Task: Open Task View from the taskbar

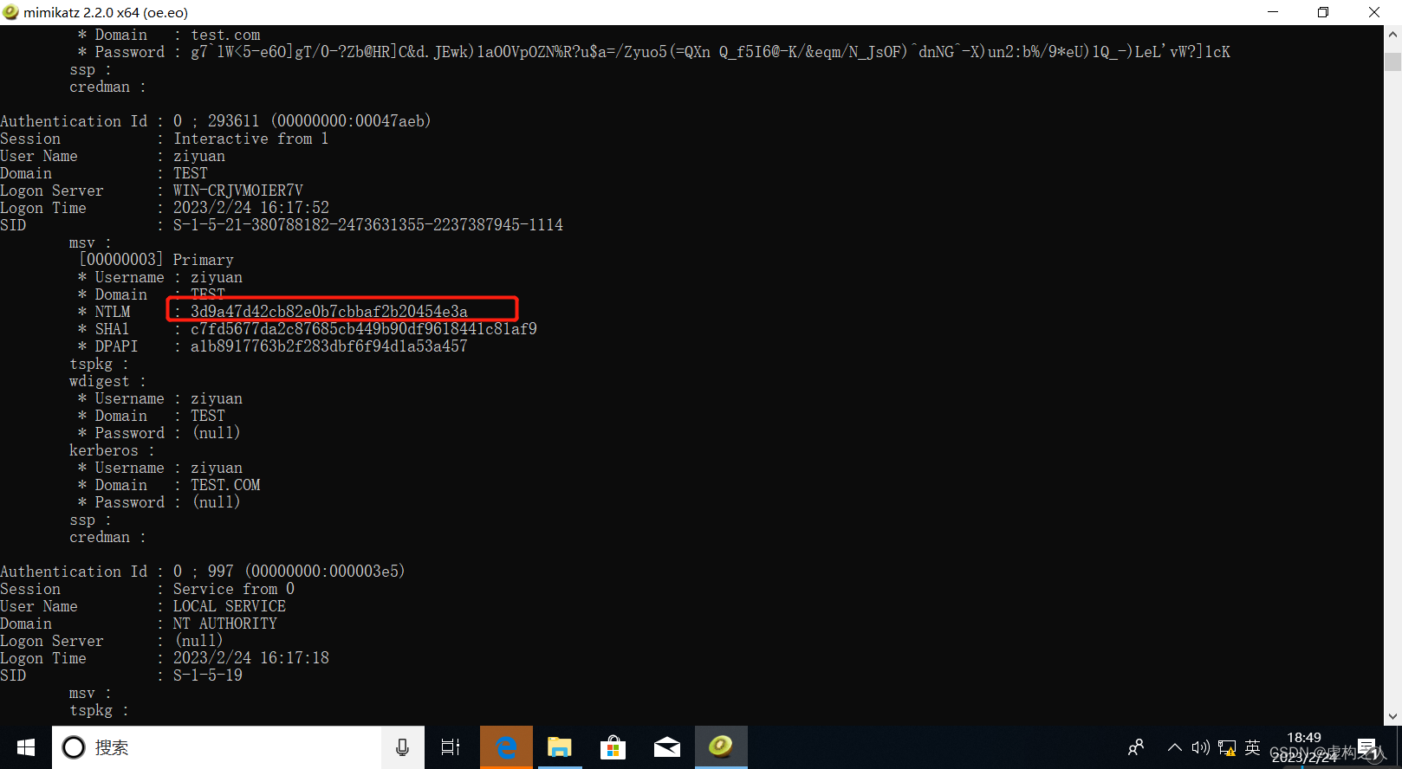Action: 451,747
